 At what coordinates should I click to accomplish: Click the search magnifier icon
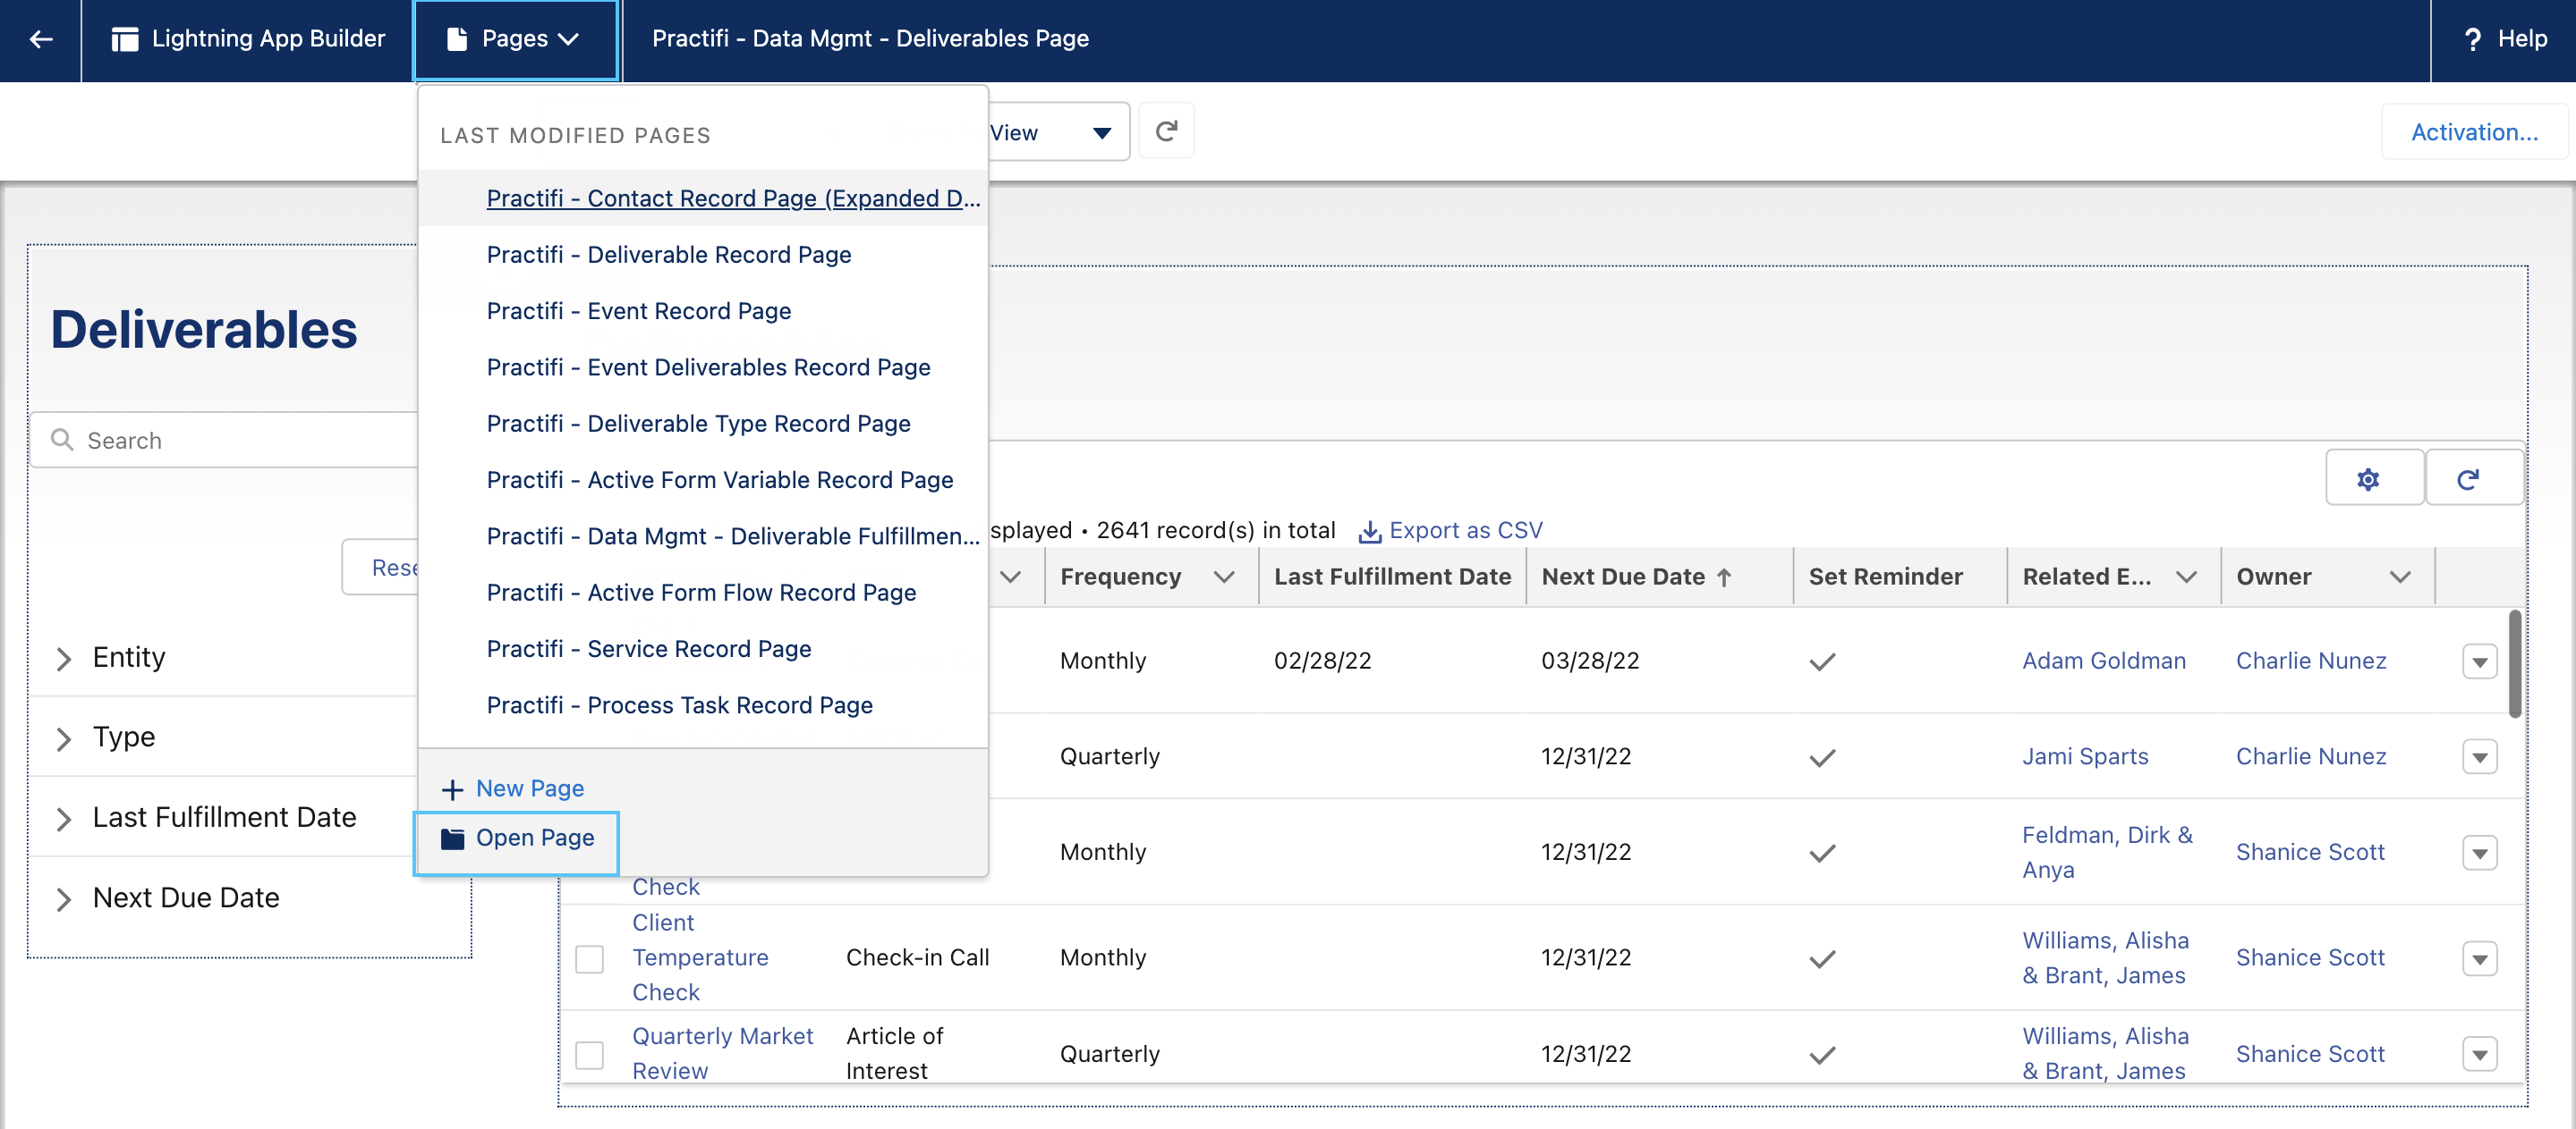pos(62,440)
